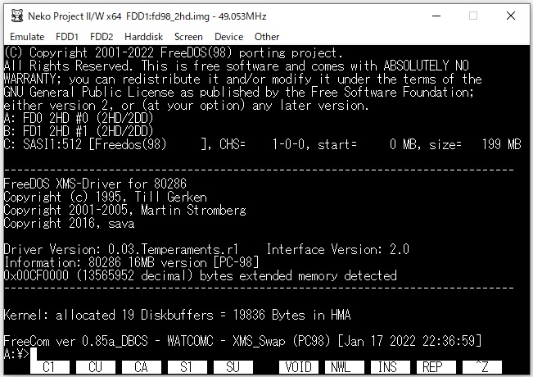Click the SU function key label
This screenshot has height=377, width=533.
pos(233,367)
